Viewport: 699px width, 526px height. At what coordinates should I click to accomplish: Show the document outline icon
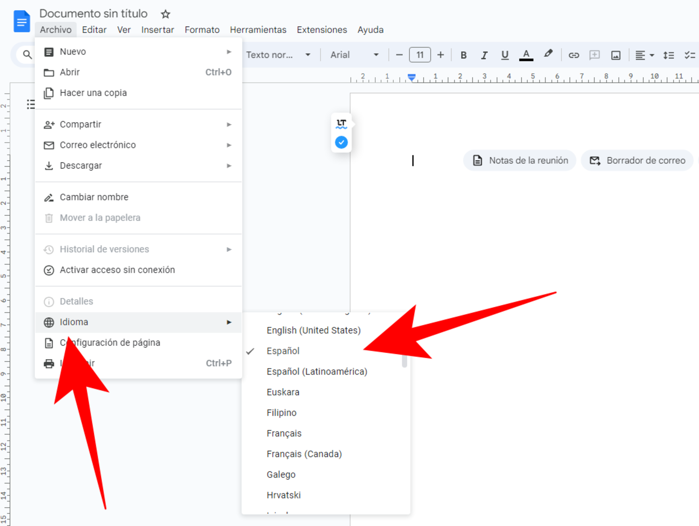(x=31, y=104)
